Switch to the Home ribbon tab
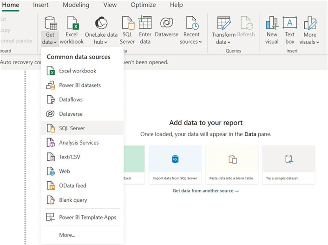328x245 pixels. (11, 5)
